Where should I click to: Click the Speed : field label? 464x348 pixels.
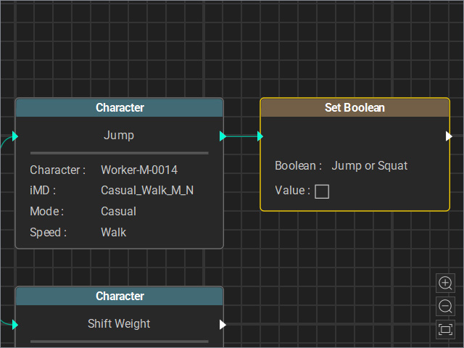pyautogui.click(x=49, y=232)
